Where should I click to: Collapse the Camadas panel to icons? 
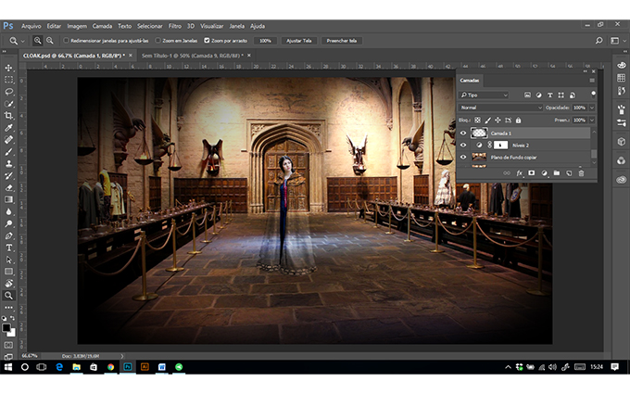point(585,71)
